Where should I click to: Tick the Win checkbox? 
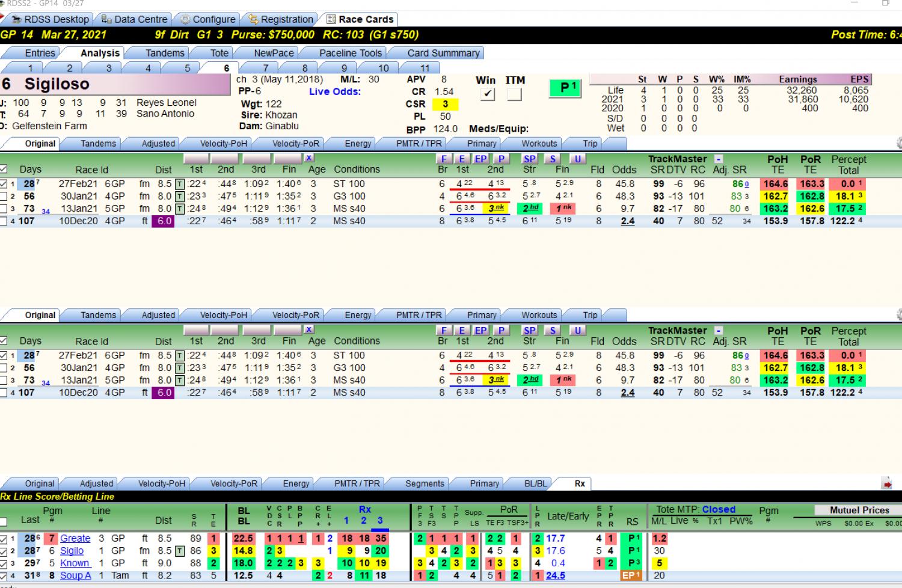[487, 94]
